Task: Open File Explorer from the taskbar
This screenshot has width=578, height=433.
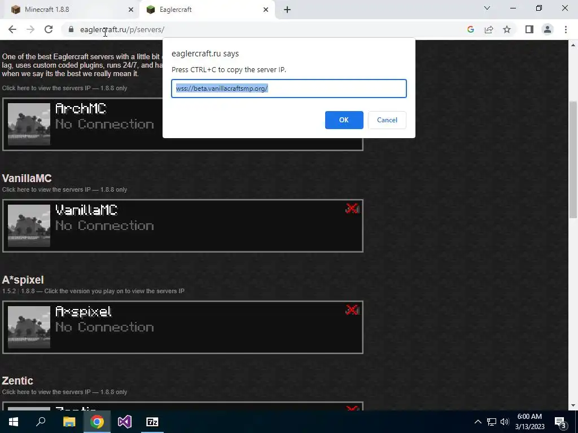Action: [x=69, y=422]
